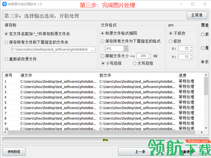Start processing with 开始处理 button

coord(187,152)
